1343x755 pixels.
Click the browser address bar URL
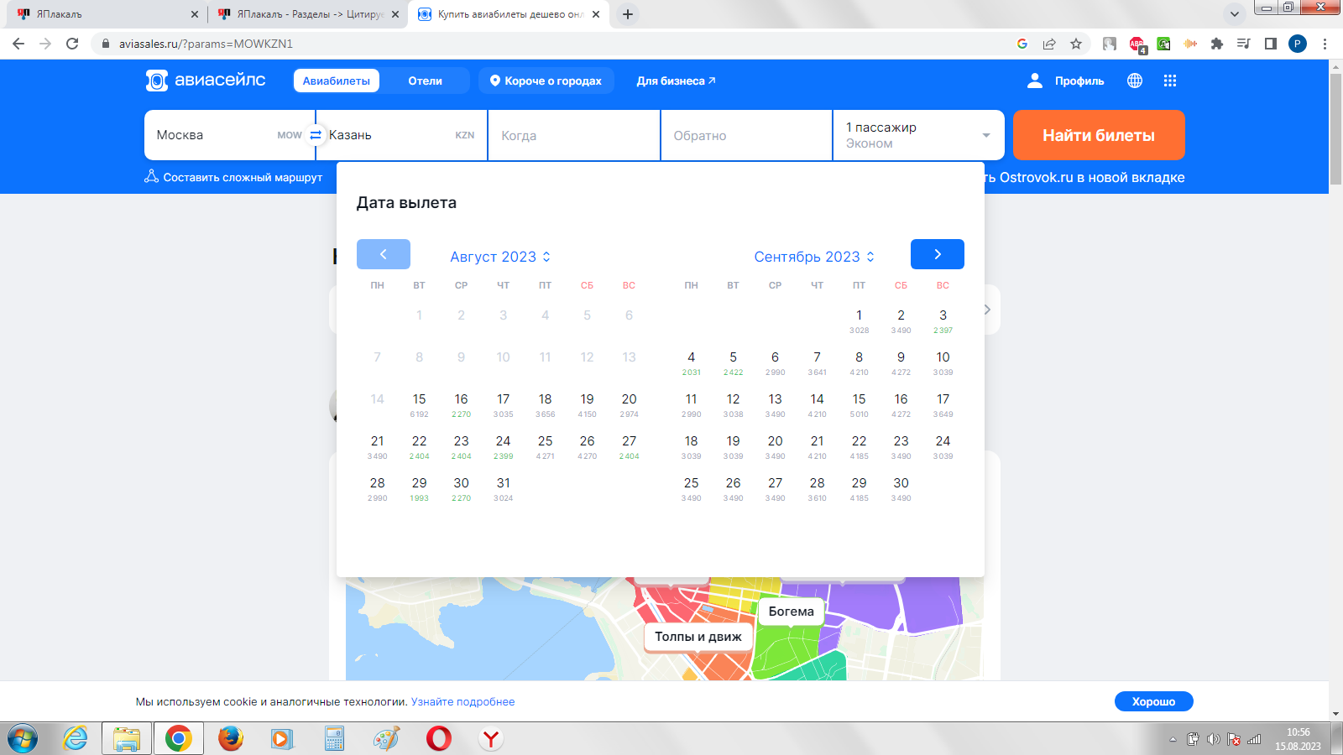tap(206, 44)
